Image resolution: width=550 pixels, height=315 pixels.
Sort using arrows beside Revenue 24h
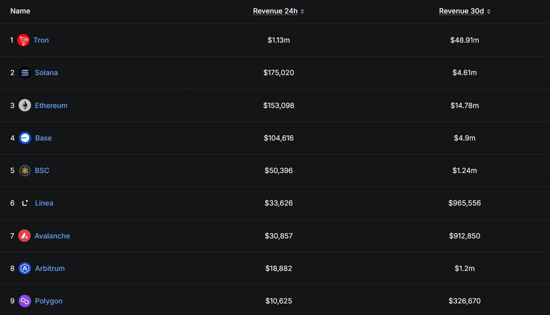click(x=302, y=12)
